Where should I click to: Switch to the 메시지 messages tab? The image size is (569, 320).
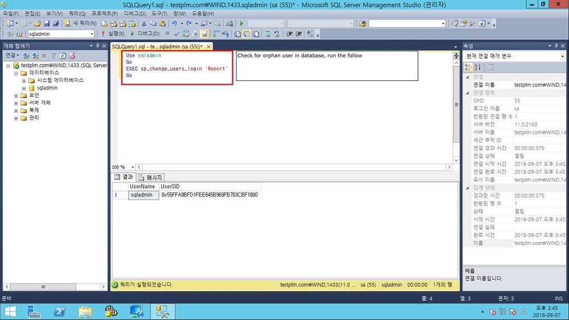150,178
